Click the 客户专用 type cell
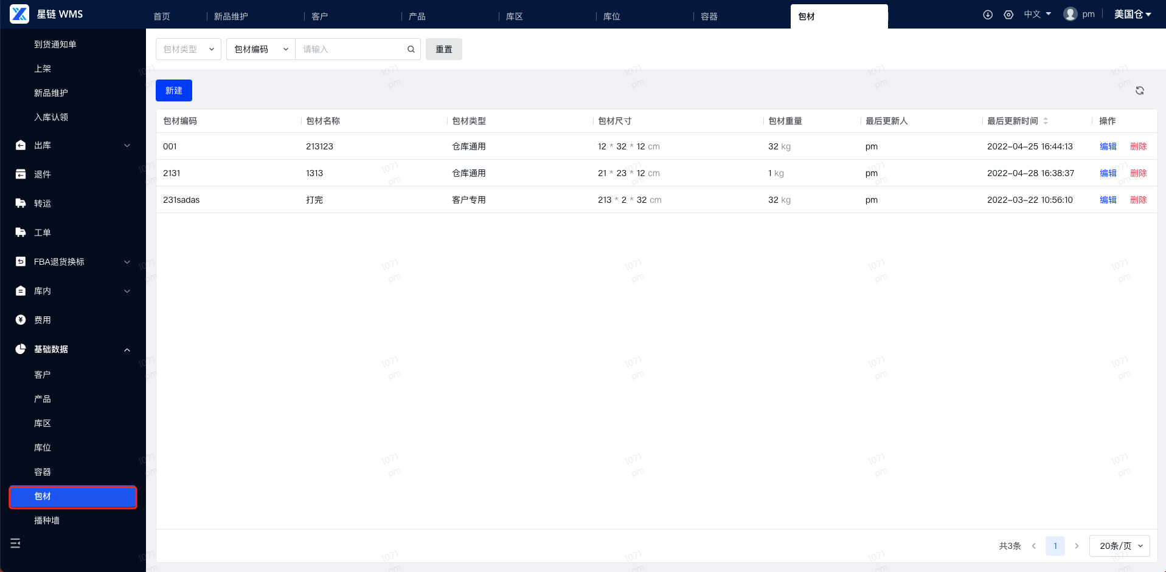 click(468, 200)
